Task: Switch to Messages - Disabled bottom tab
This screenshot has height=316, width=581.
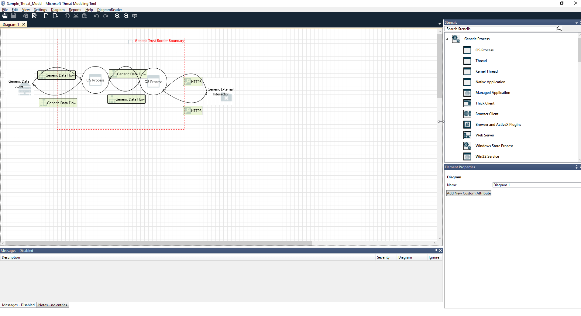Action: coord(18,305)
